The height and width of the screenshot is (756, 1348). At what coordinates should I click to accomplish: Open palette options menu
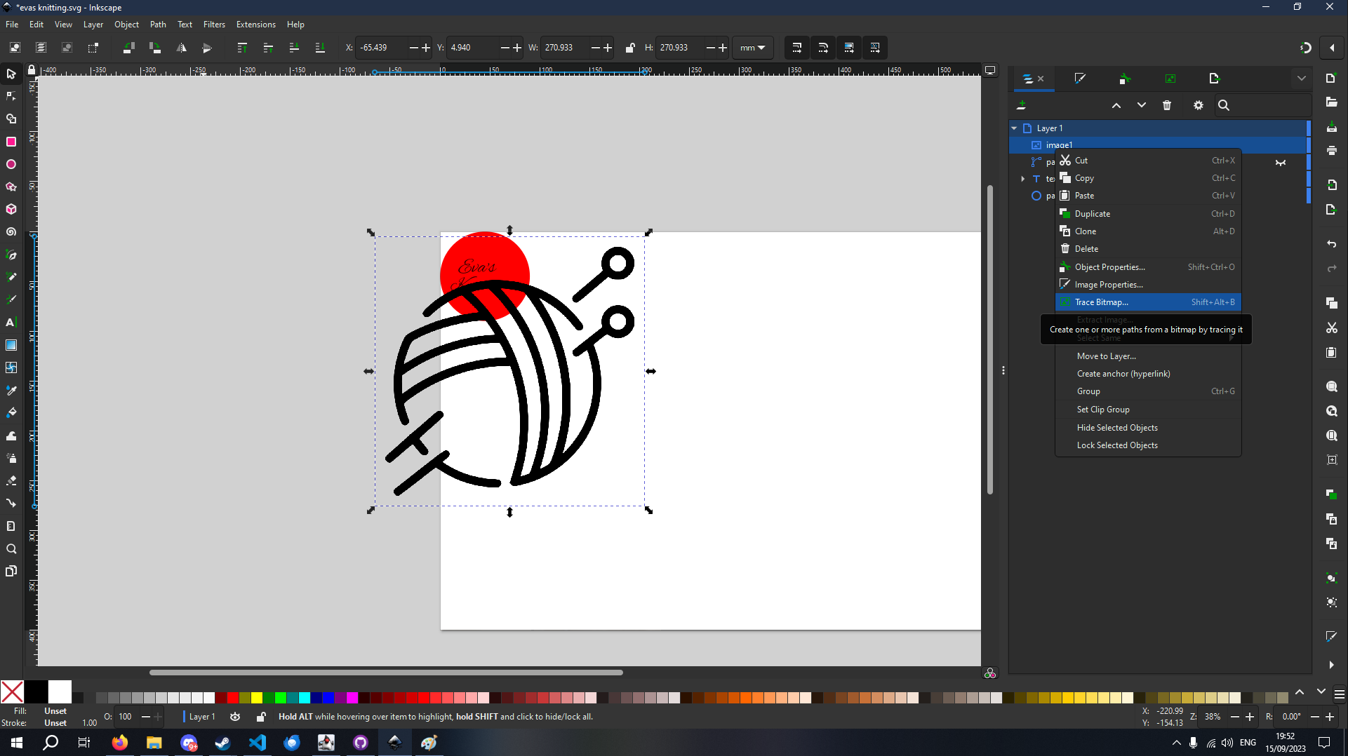pos(1339,694)
